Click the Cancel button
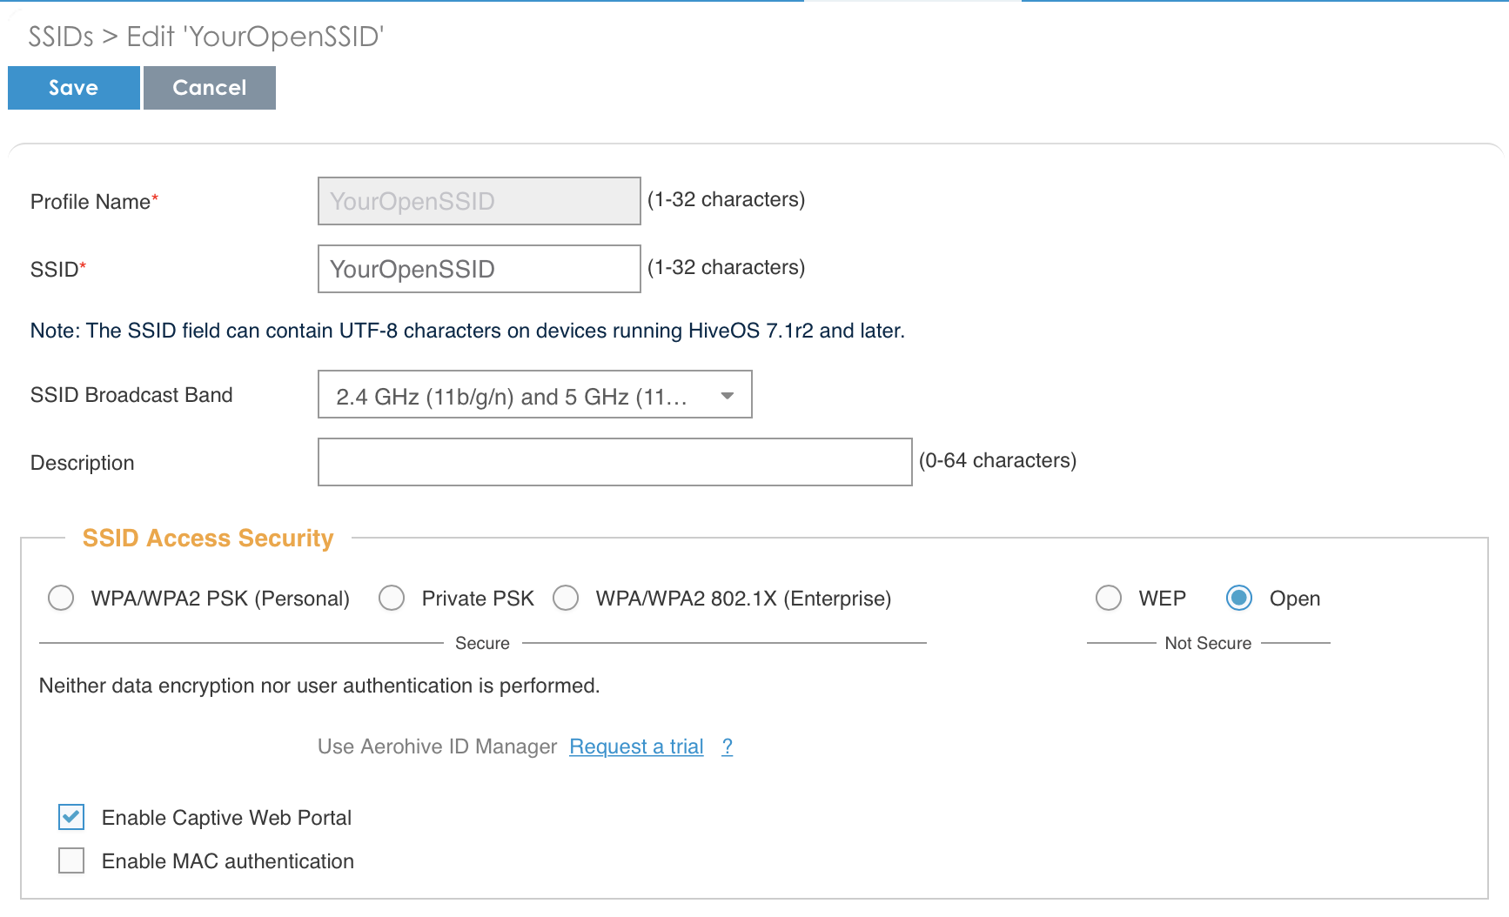The width and height of the screenshot is (1509, 917). point(209,87)
